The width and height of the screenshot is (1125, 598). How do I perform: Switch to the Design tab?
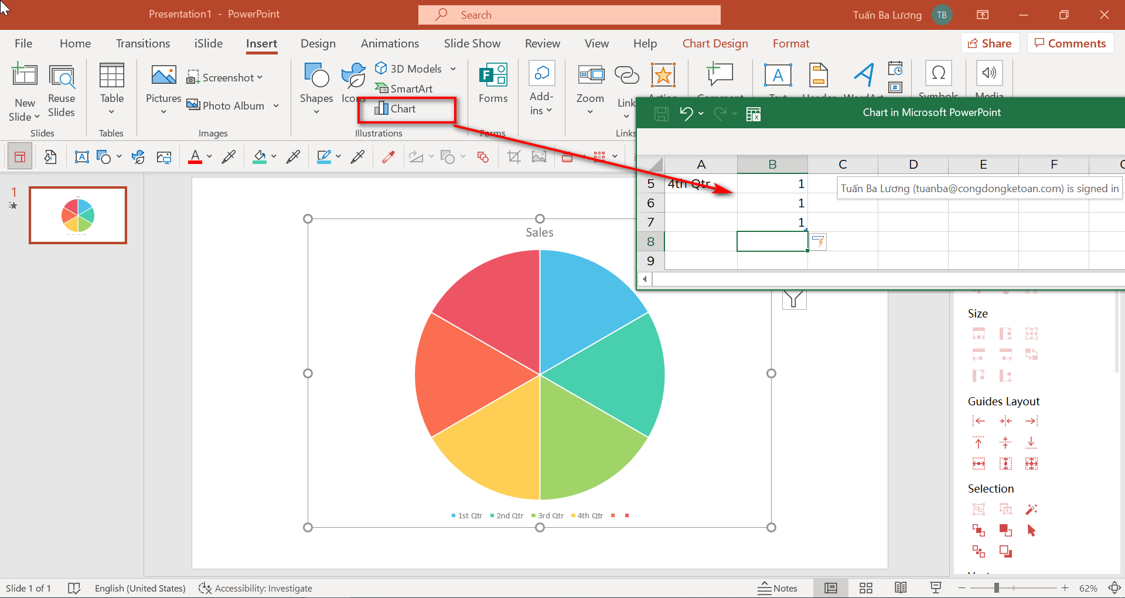point(318,43)
